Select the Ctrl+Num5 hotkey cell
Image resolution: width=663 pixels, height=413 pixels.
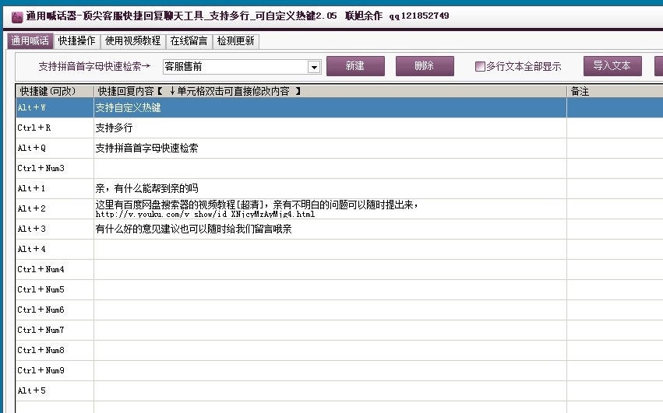pyautogui.click(x=55, y=289)
